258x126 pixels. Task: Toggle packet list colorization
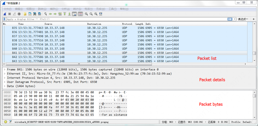(80, 14)
